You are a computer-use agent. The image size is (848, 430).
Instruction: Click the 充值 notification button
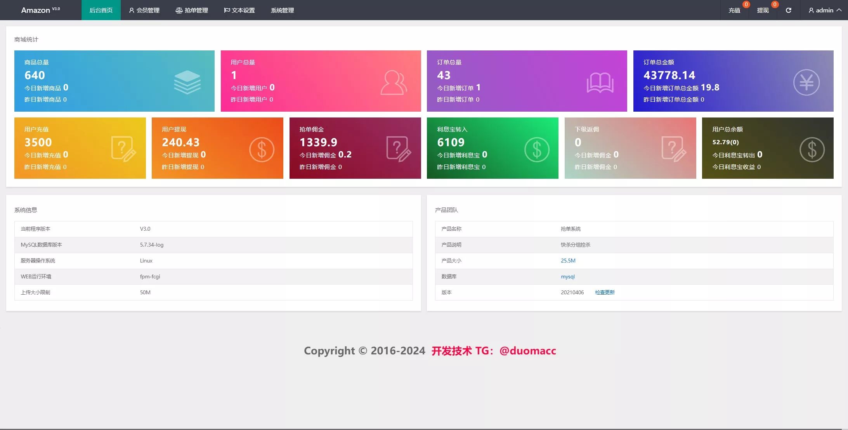click(734, 10)
